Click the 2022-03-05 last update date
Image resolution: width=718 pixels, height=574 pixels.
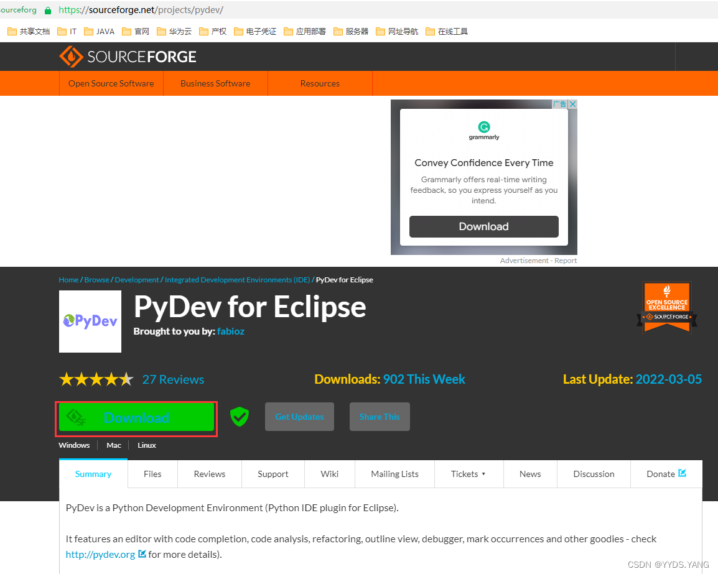coord(669,379)
